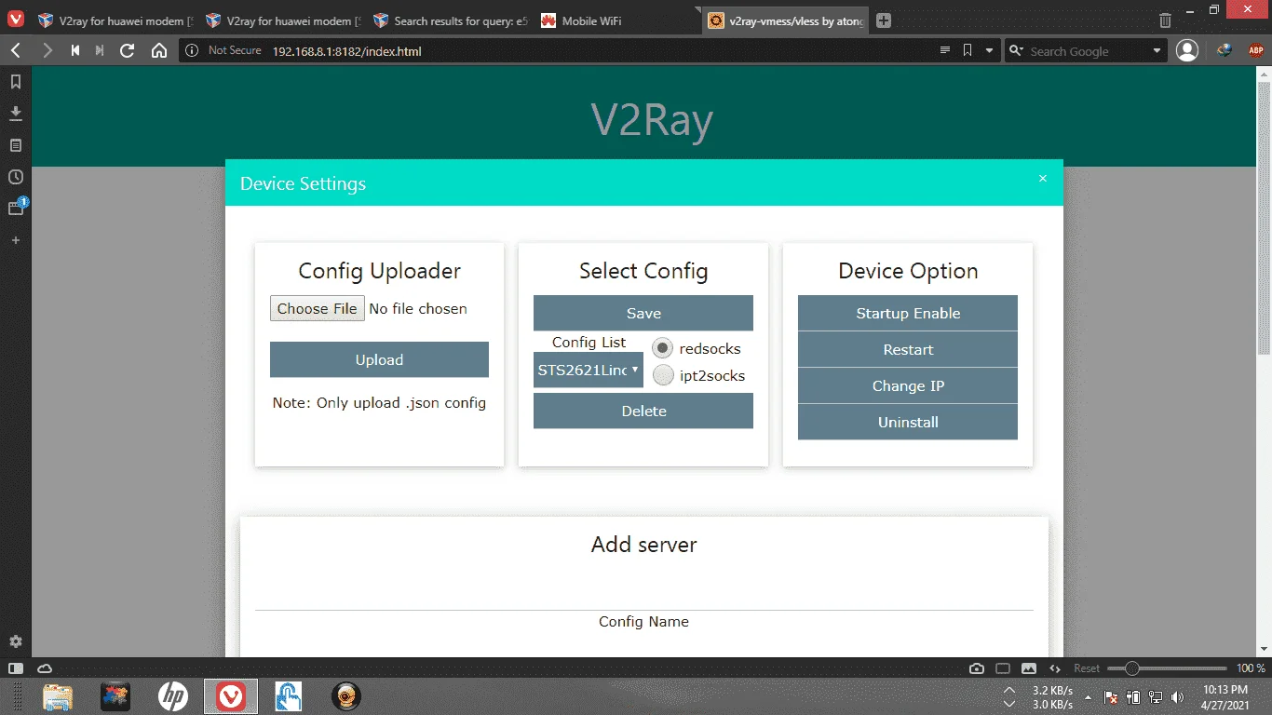The width and height of the screenshot is (1272, 715).
Task: Open page actions code icon
Action: point(1055,668)
